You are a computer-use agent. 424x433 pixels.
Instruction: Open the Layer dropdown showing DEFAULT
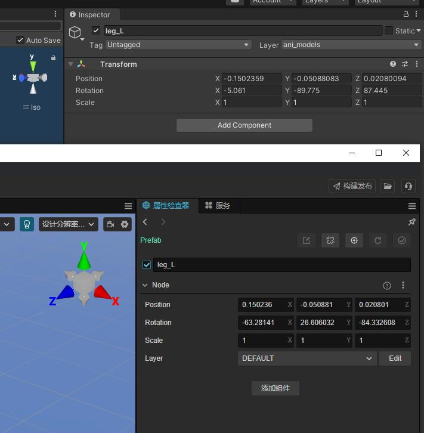coord(307,358)
